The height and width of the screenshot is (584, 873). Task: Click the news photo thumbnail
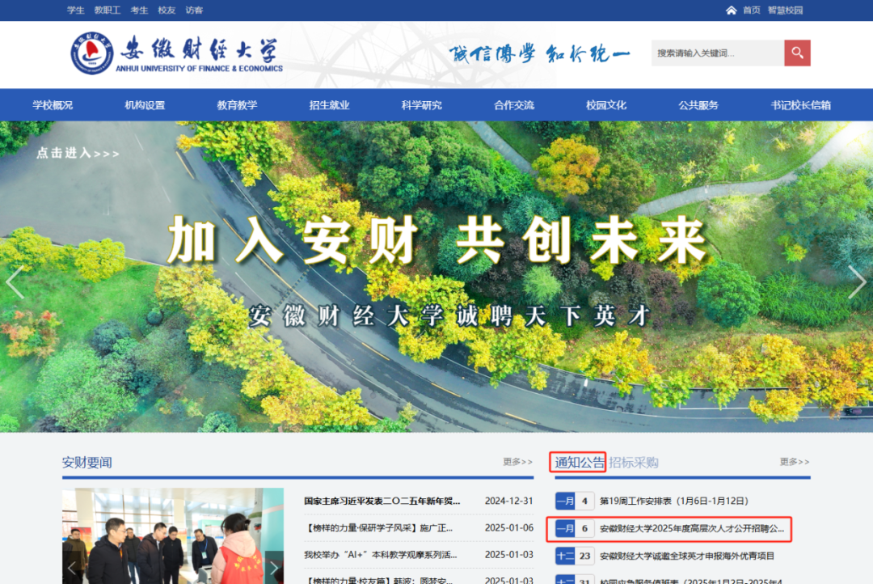pyautogui.click(x=173, y=536)
